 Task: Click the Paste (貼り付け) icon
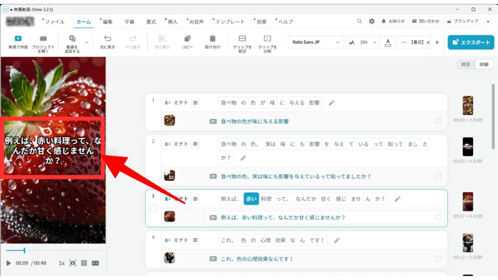[213, 39]
